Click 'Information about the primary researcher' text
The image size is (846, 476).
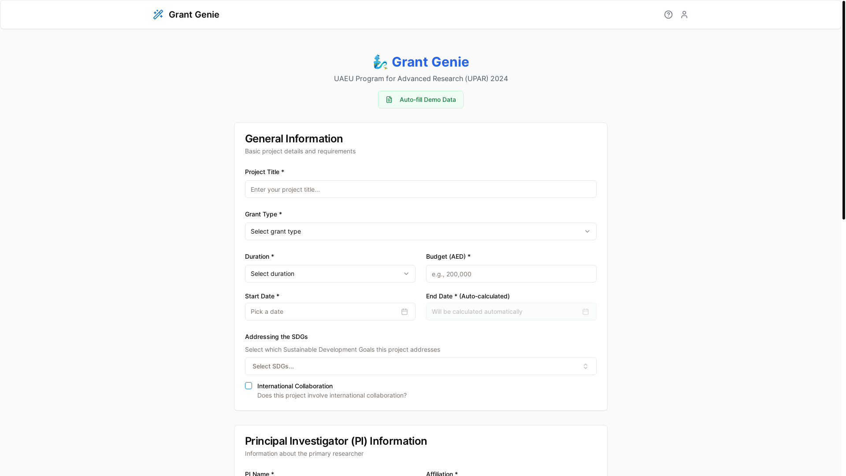click(304, 454)
